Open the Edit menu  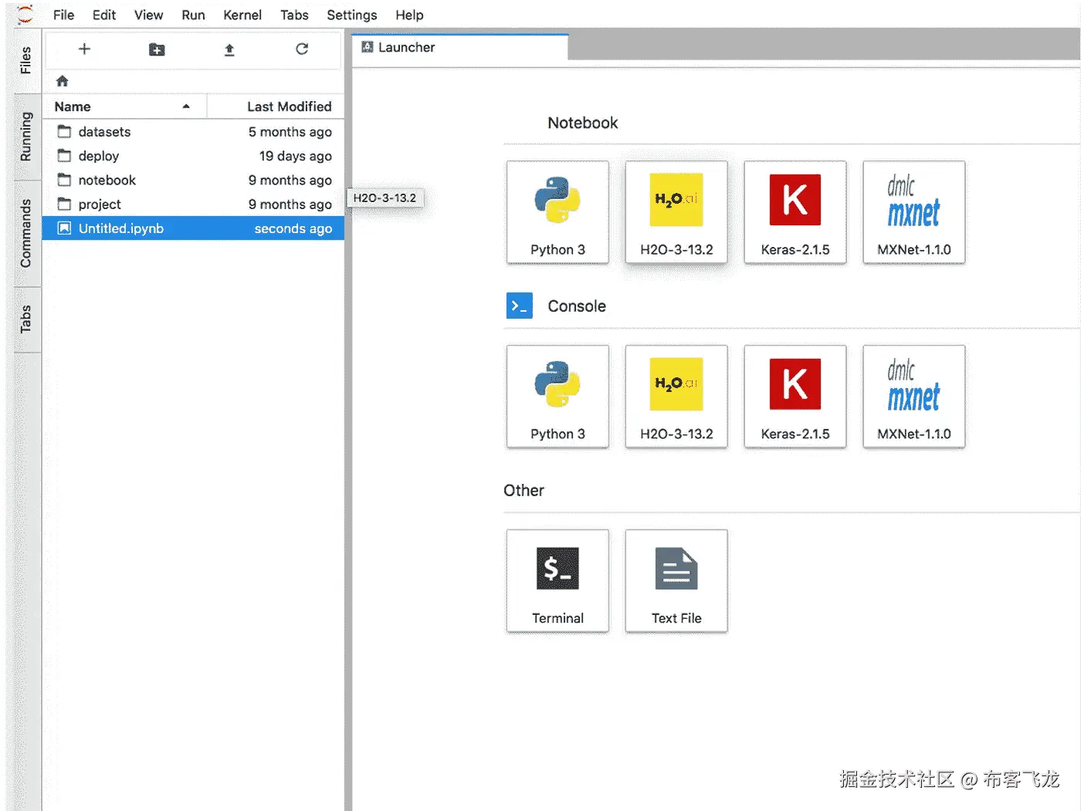[104, 15]
